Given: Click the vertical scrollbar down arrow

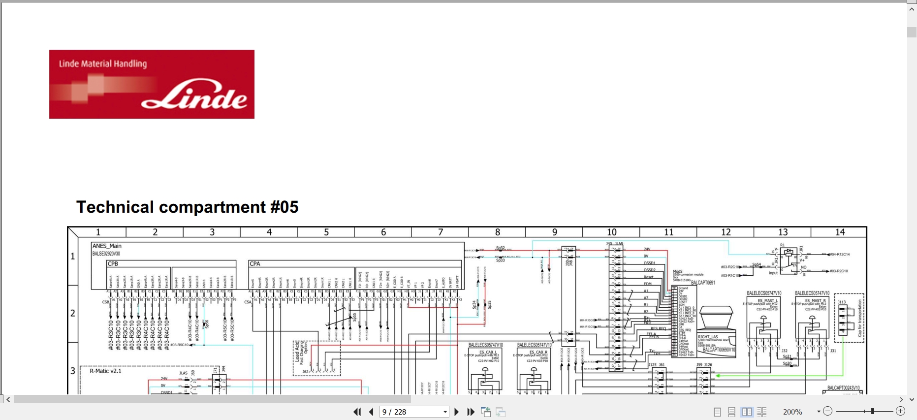Looking at the screenshot, I should click(912, 399).
